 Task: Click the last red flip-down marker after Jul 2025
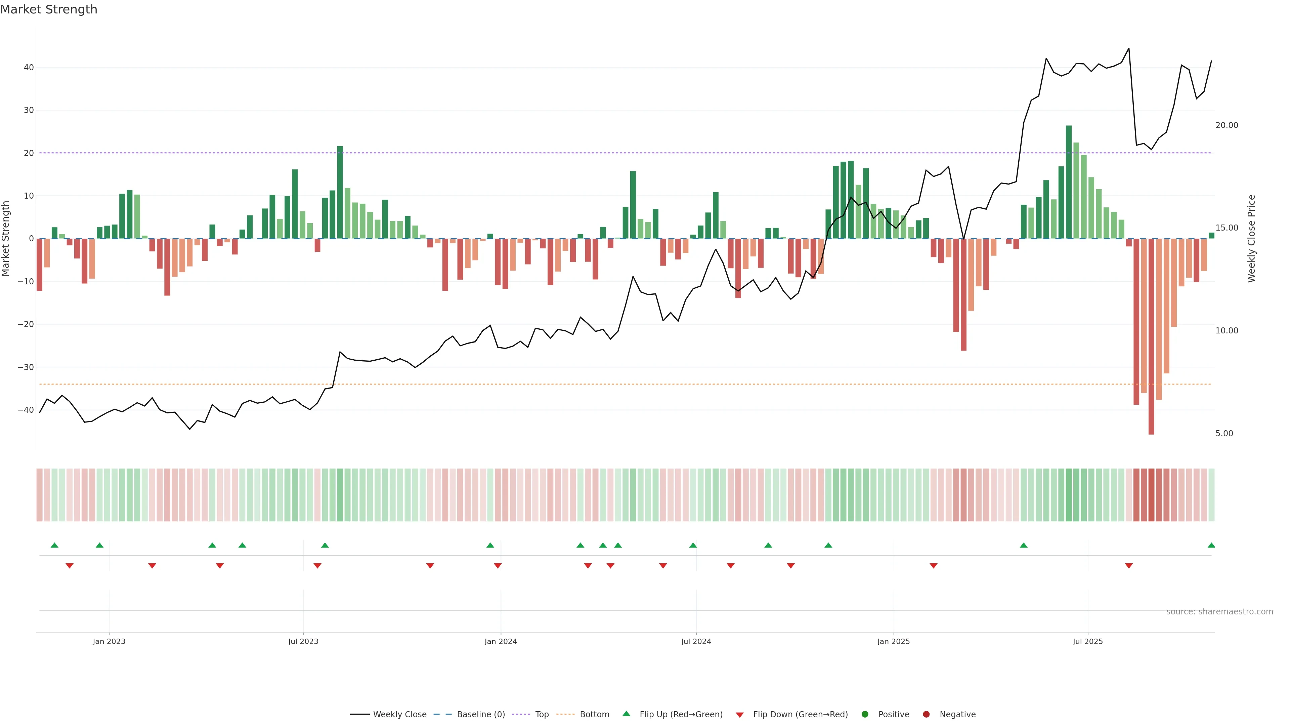[1129, 566]
